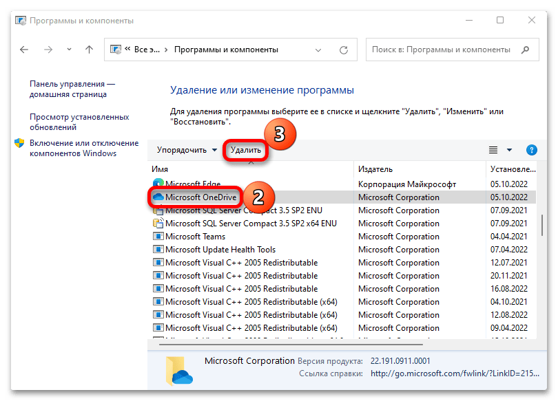The width and height of the screenshot is (558, 401).
Task: Refresh the programs list
Action: (344, 50)
